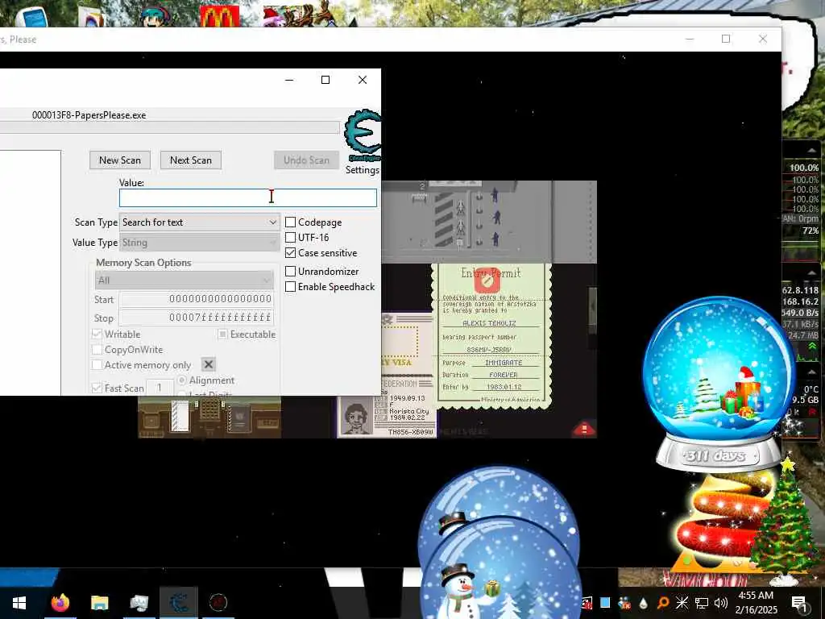825x619 pixels.
Task: Click the Fast Scan alignment value box
Action: click(160, 388)
